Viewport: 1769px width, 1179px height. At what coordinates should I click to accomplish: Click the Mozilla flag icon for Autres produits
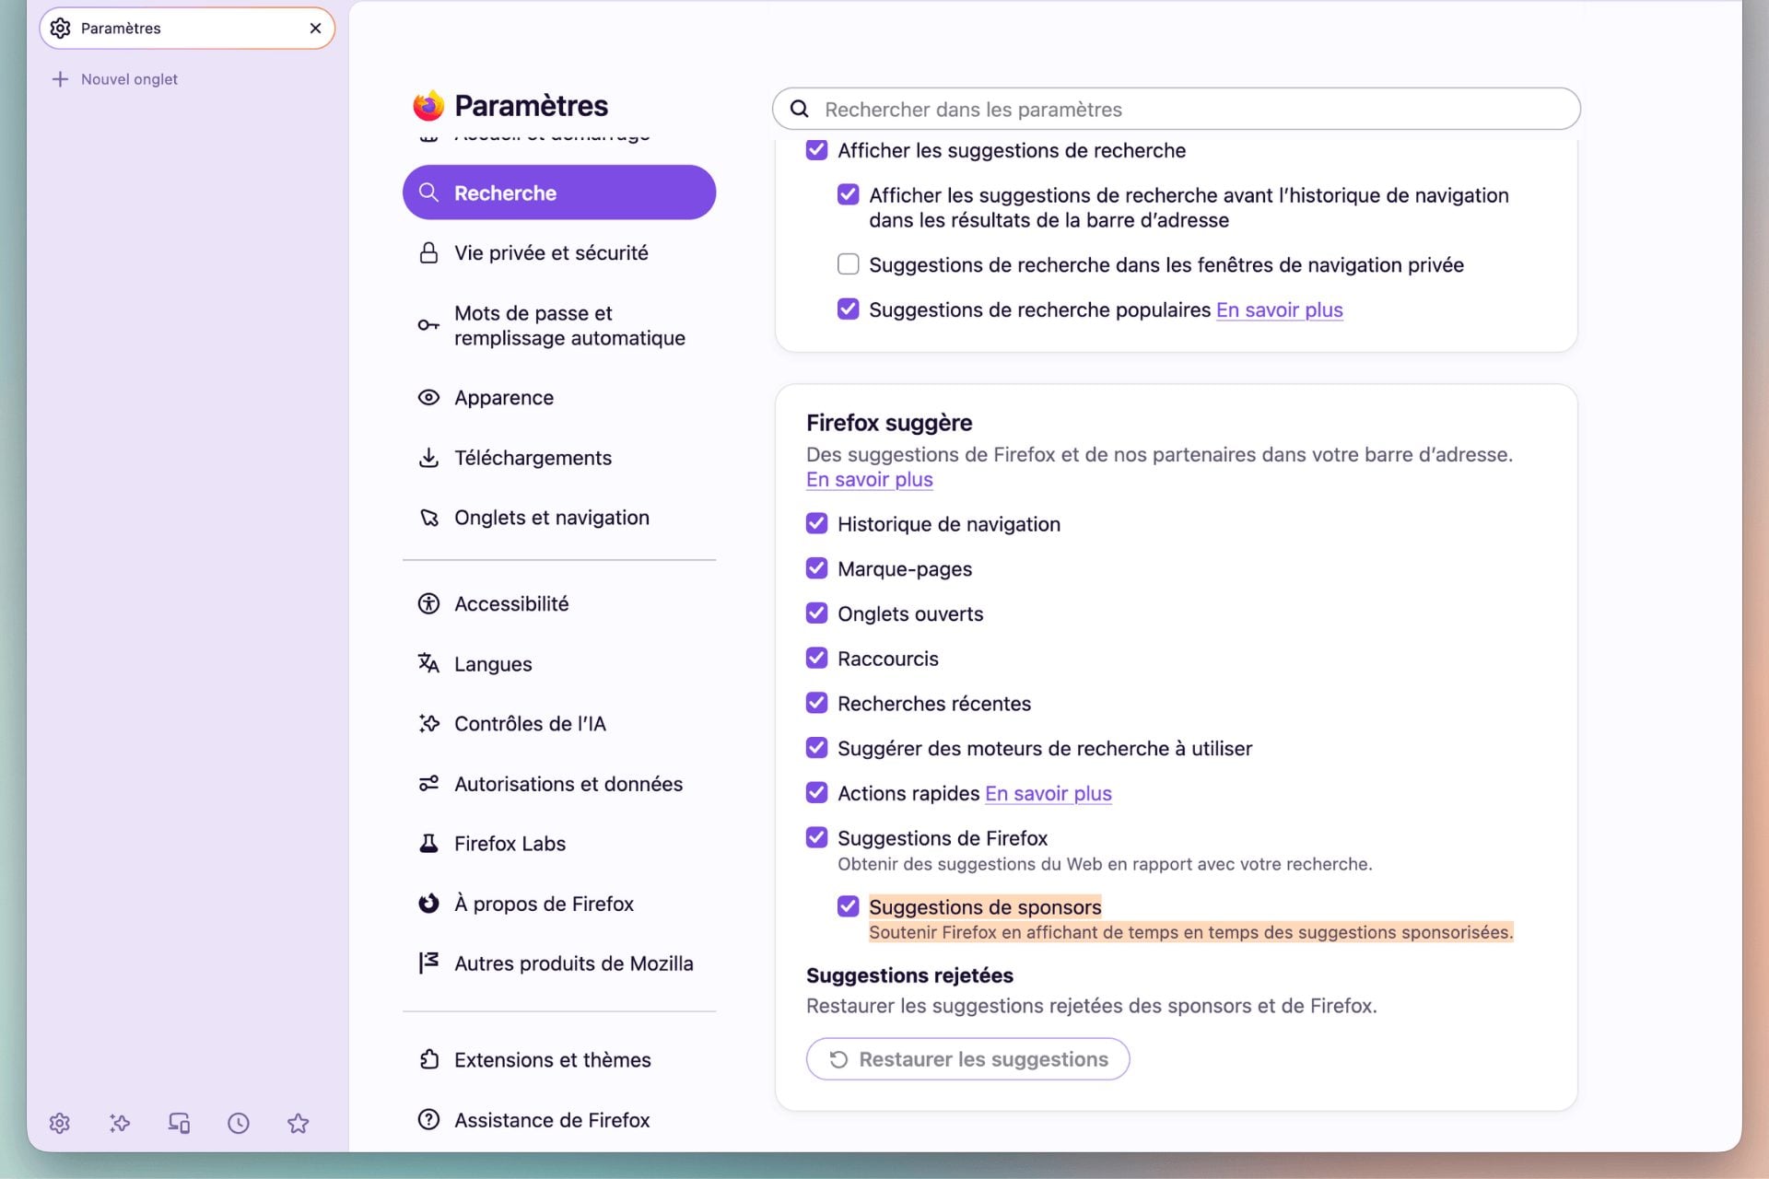pos(428,963)
